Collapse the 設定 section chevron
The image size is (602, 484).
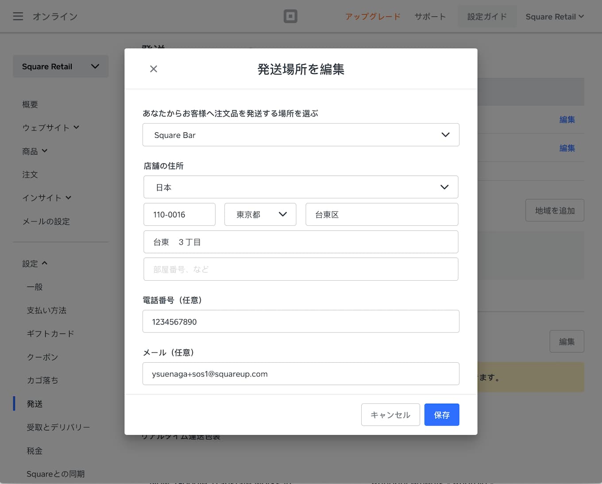pyautogui.click(x=45, y=263)
